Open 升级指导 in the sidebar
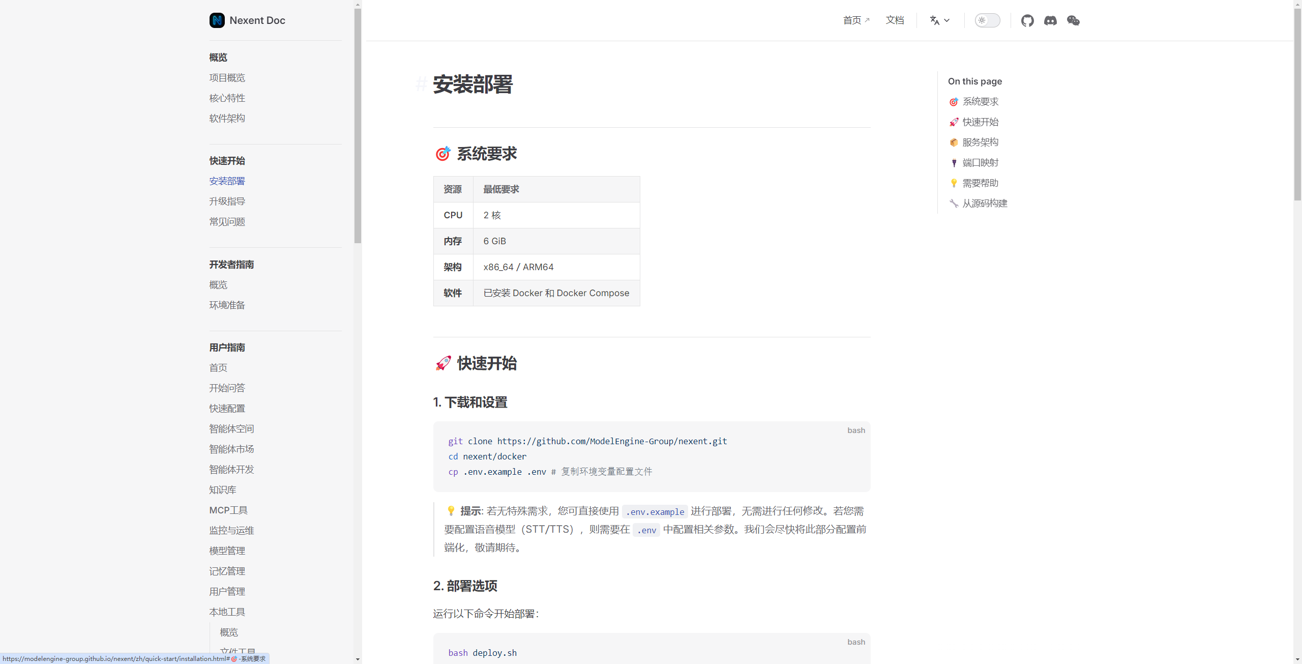1302x664 pixels. tap(227, 201)
